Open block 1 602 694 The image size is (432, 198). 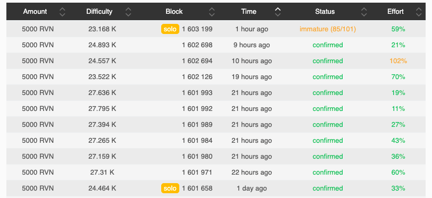(197, 61)
